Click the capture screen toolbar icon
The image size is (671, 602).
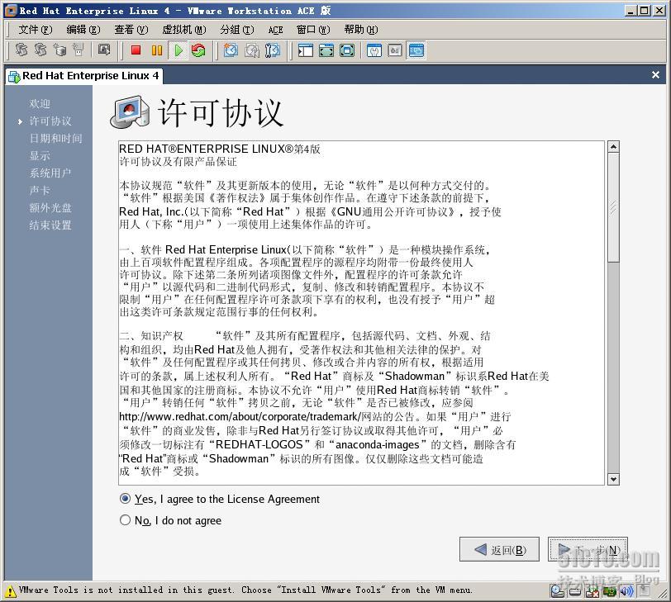click(104, 50)
